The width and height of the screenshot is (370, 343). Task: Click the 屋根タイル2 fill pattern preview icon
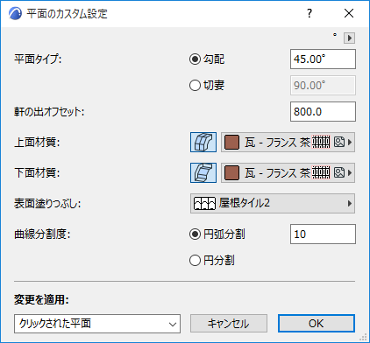[x=204, y=203]
